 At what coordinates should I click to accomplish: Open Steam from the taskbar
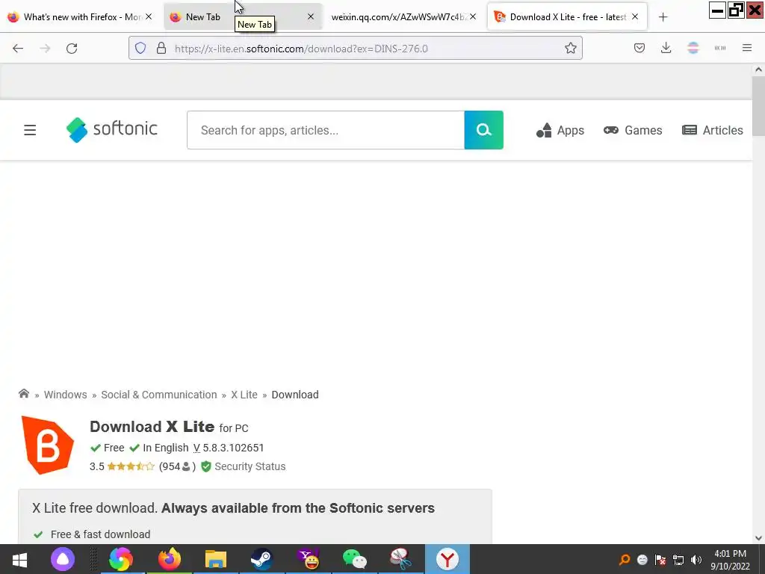tap(262, 559)
